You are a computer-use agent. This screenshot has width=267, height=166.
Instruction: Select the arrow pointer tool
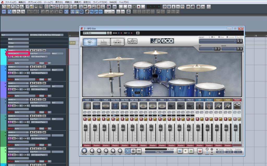[x=14, y=11]
